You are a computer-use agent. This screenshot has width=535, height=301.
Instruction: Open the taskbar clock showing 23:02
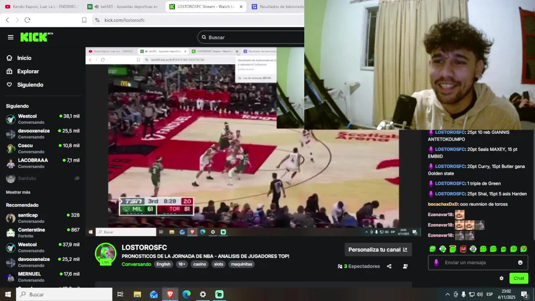[x=506, y=294]
